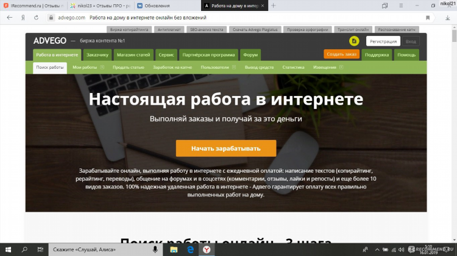The image size is (457, 256).
Task: Bookmark the page with the bookmark icon
Action: tap(428, 18)
